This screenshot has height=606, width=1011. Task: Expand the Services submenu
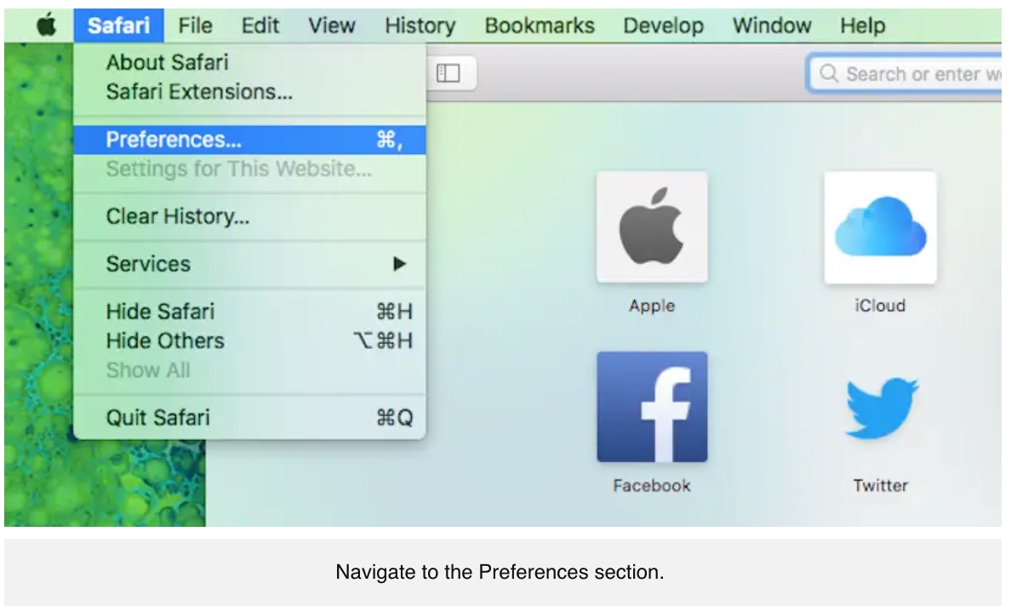pyautogui.click(x=249, y=264)
